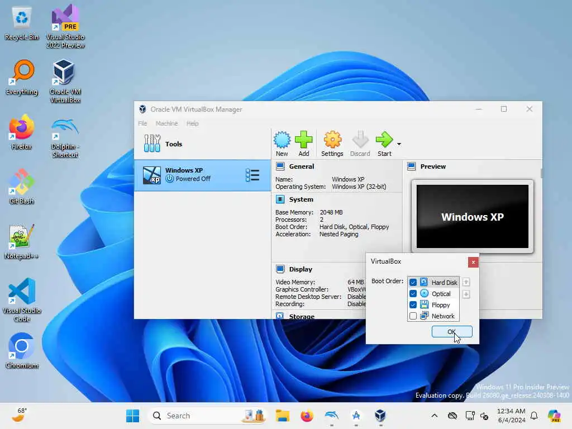Click the Storage section header icon
Screen dimensions: 572x429
[x=280, y=316]
